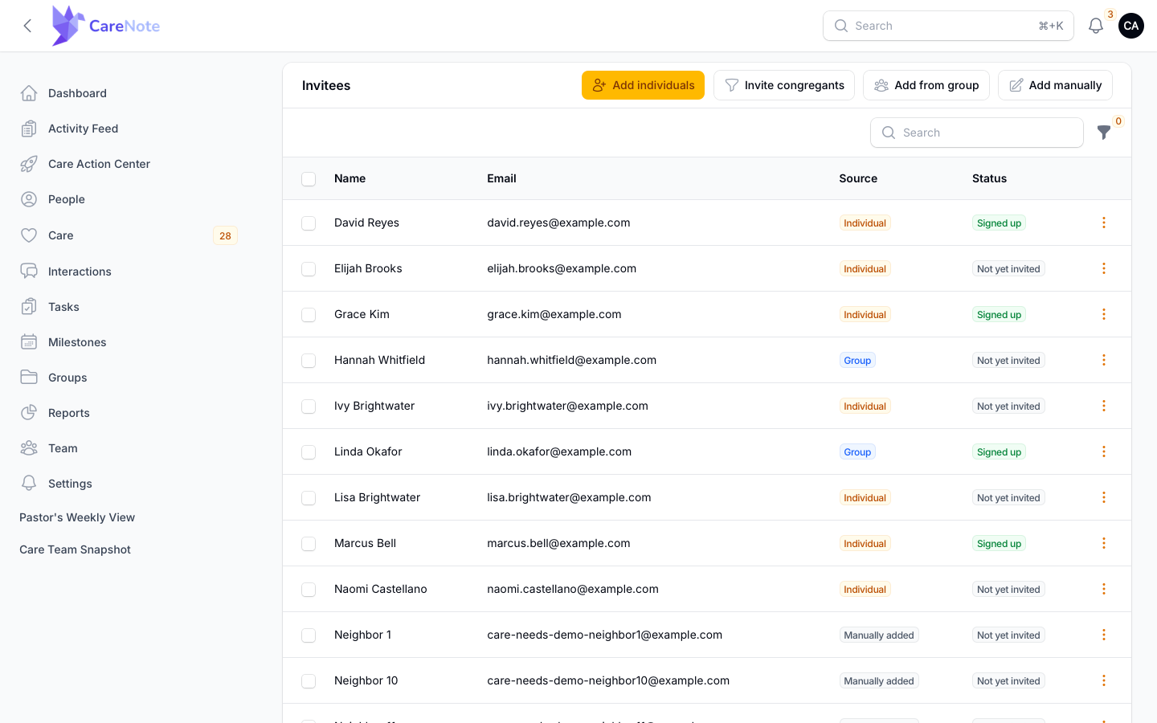The image size is (1157, 723).
Task: Click Add from group button
Action: point(926,85)
